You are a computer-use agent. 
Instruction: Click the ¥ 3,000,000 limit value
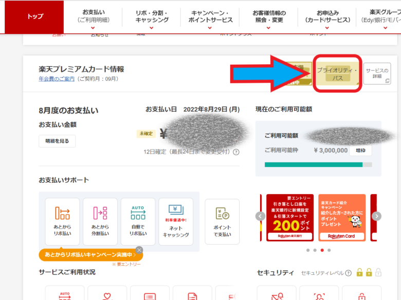[331, 151]
